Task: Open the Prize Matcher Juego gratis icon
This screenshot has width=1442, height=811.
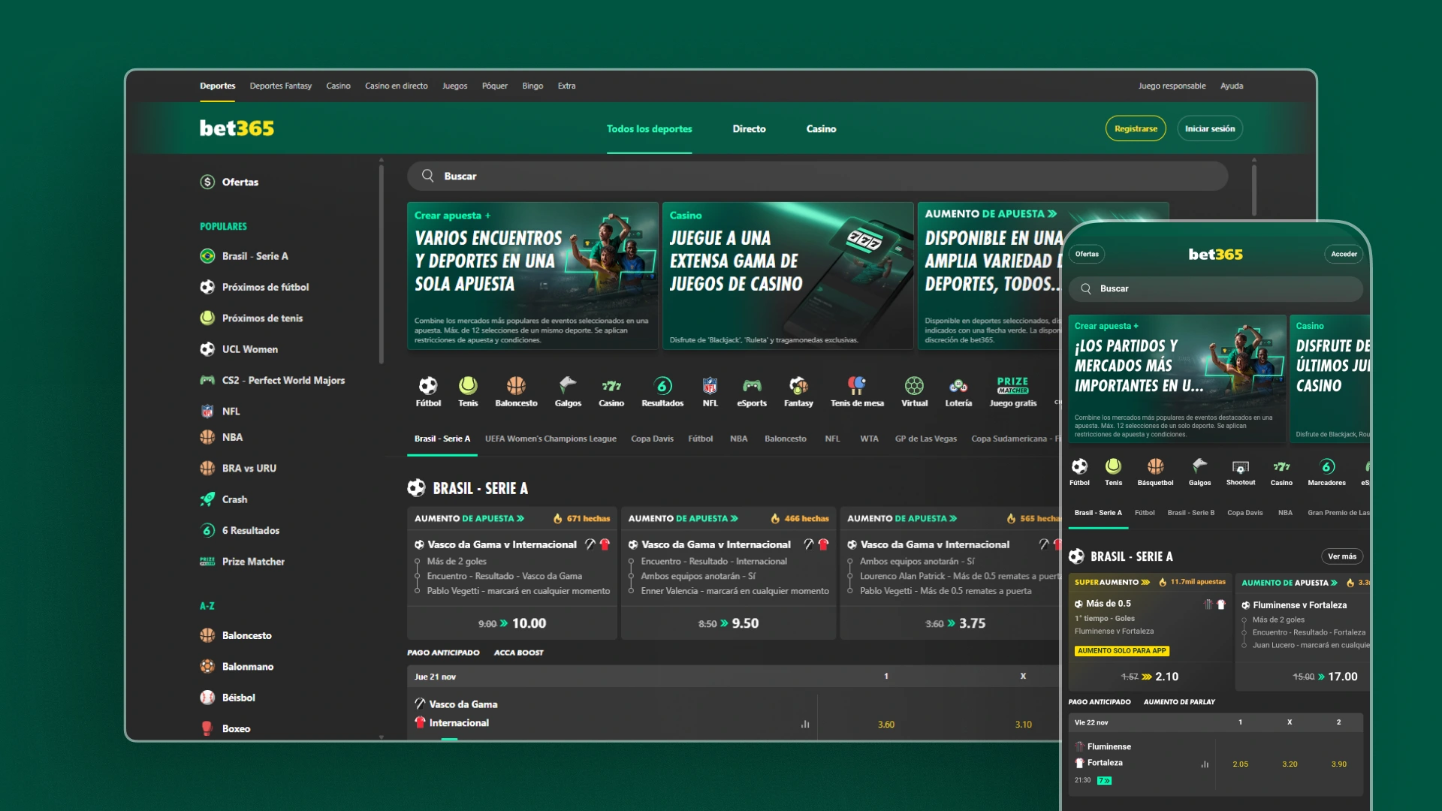Action: tap(1012, 385)
